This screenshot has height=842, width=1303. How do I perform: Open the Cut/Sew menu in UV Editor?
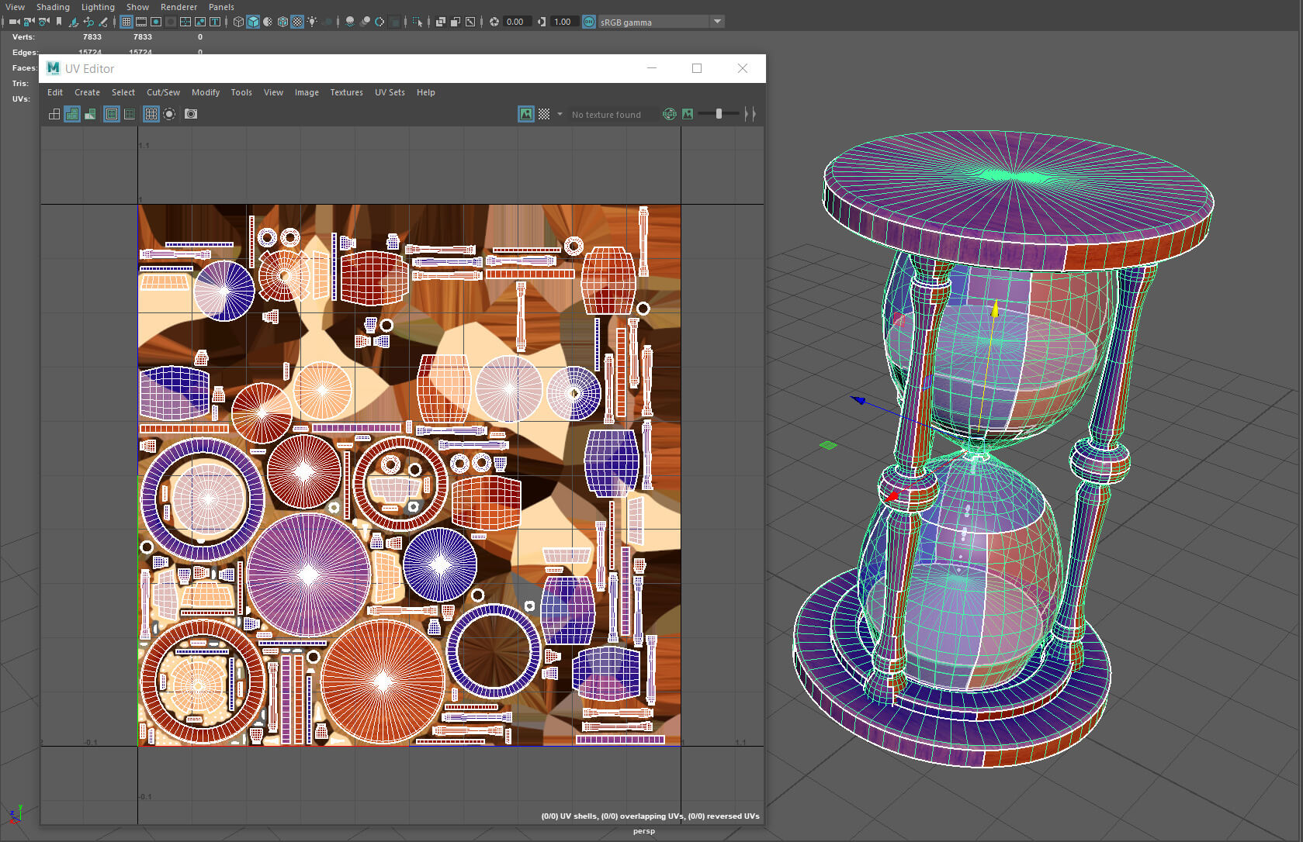pyautogui.click(x=163, y=92)
